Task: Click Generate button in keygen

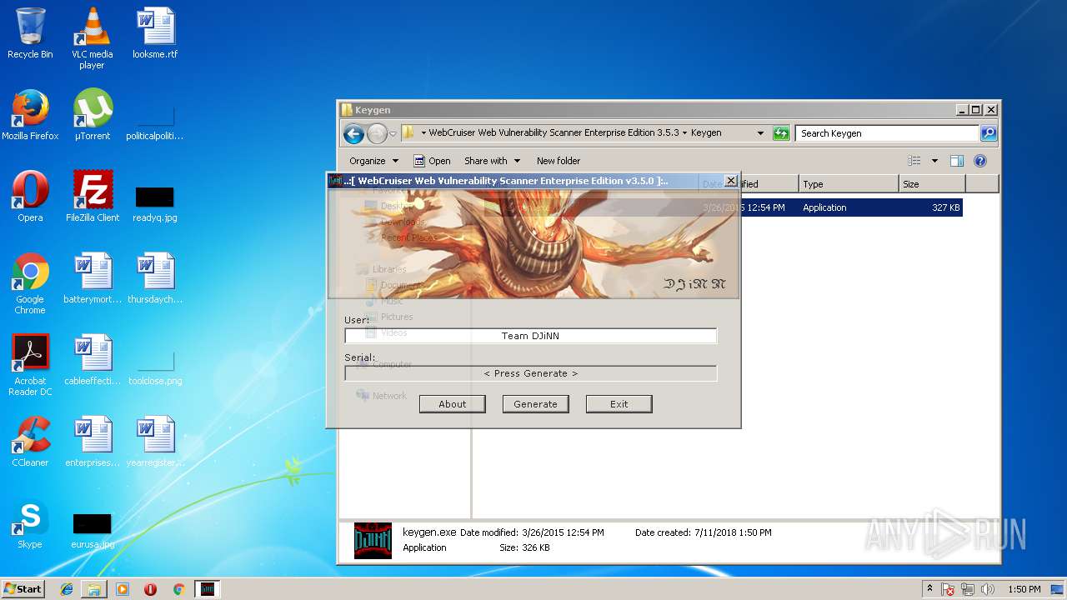Action: [x=536, y=404]
